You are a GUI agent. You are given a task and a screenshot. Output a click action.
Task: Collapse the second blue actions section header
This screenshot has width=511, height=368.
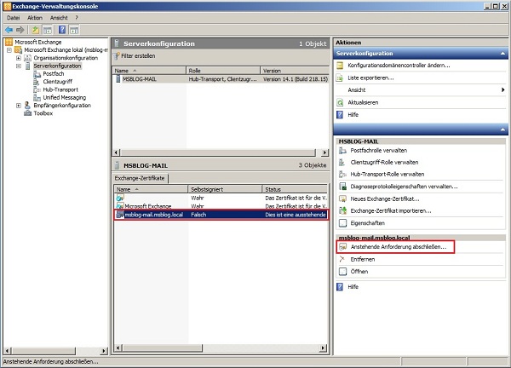pos(502,129)
